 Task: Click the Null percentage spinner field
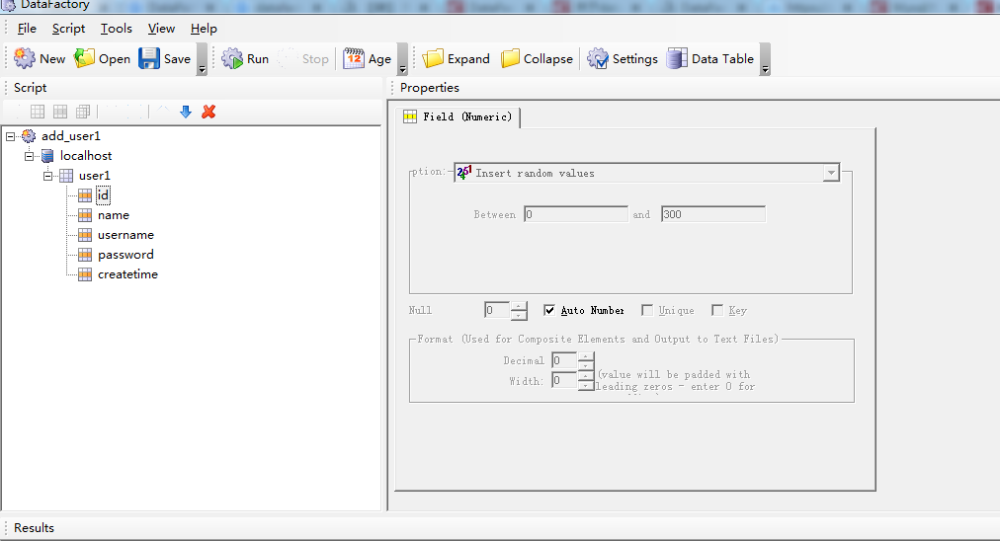click(x=497, y=310)
